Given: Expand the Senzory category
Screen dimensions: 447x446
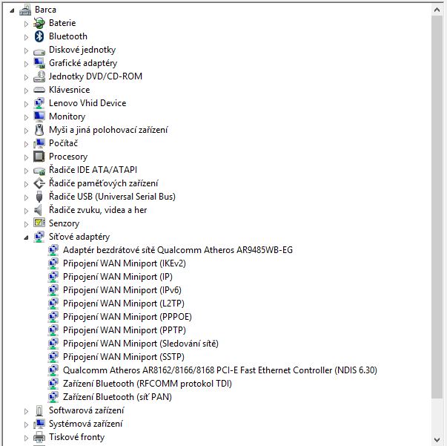Looking at the screenshot, I should click(26, 225).
